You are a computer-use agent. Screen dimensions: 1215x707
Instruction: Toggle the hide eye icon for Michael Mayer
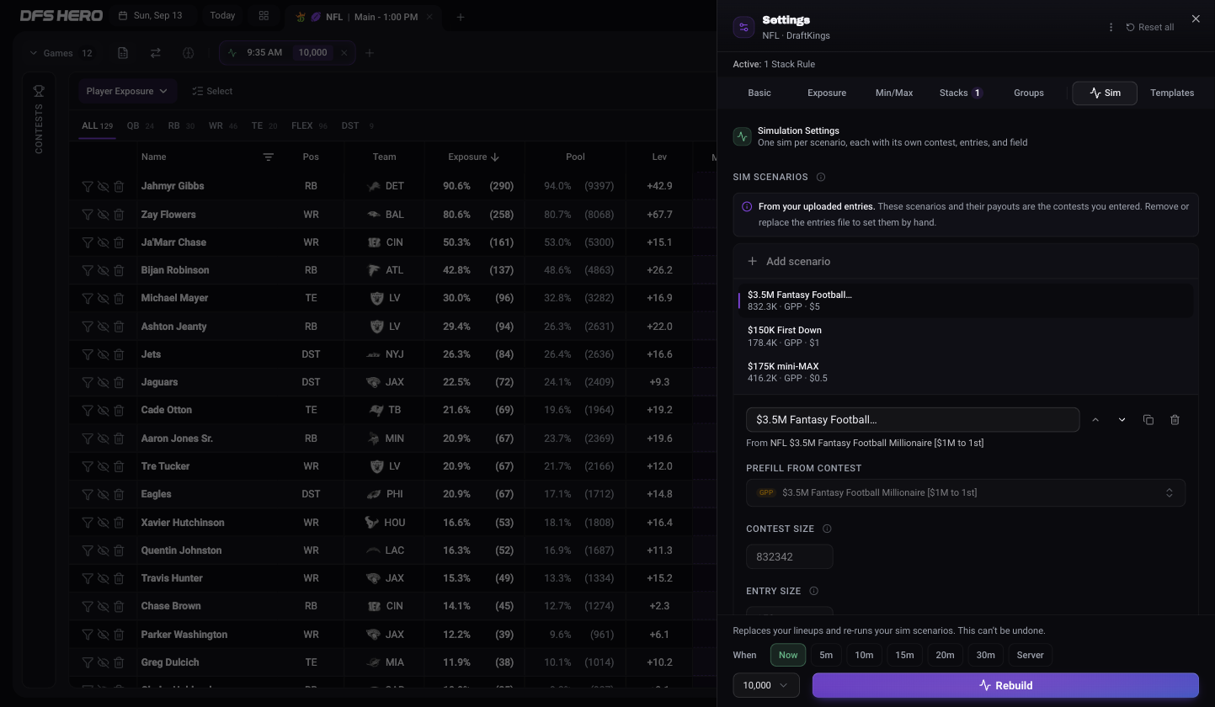(103, 298)
